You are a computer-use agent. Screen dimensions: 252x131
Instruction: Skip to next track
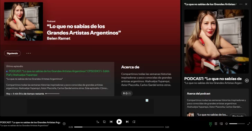coord(127,122)
